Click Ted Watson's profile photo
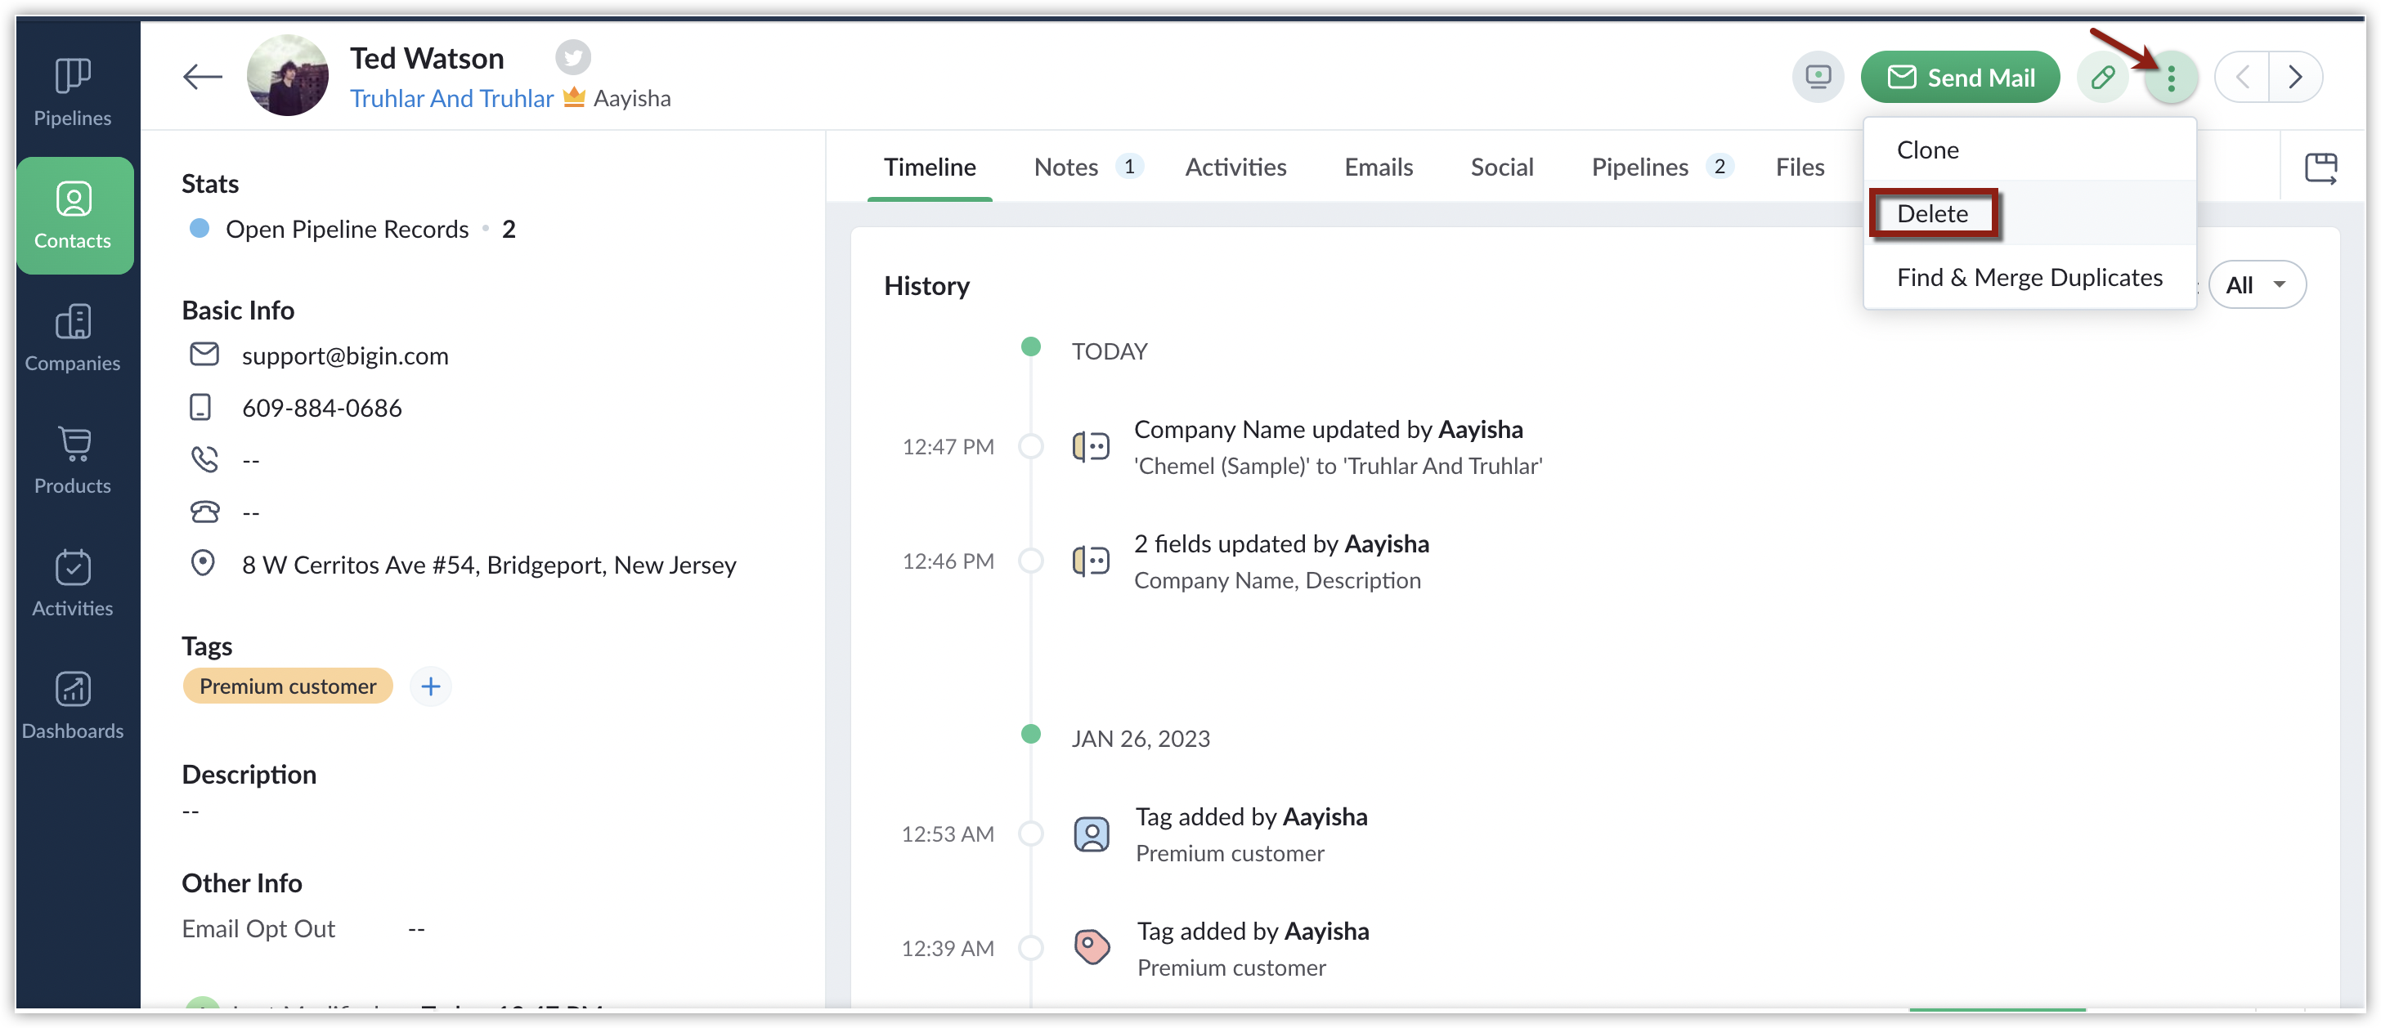 [x=288, y=76]
